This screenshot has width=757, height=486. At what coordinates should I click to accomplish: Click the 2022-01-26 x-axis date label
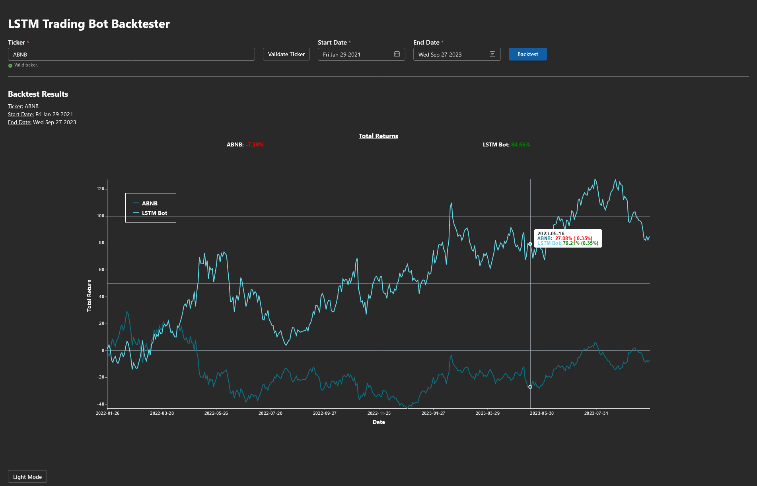(x=107, y=413)
